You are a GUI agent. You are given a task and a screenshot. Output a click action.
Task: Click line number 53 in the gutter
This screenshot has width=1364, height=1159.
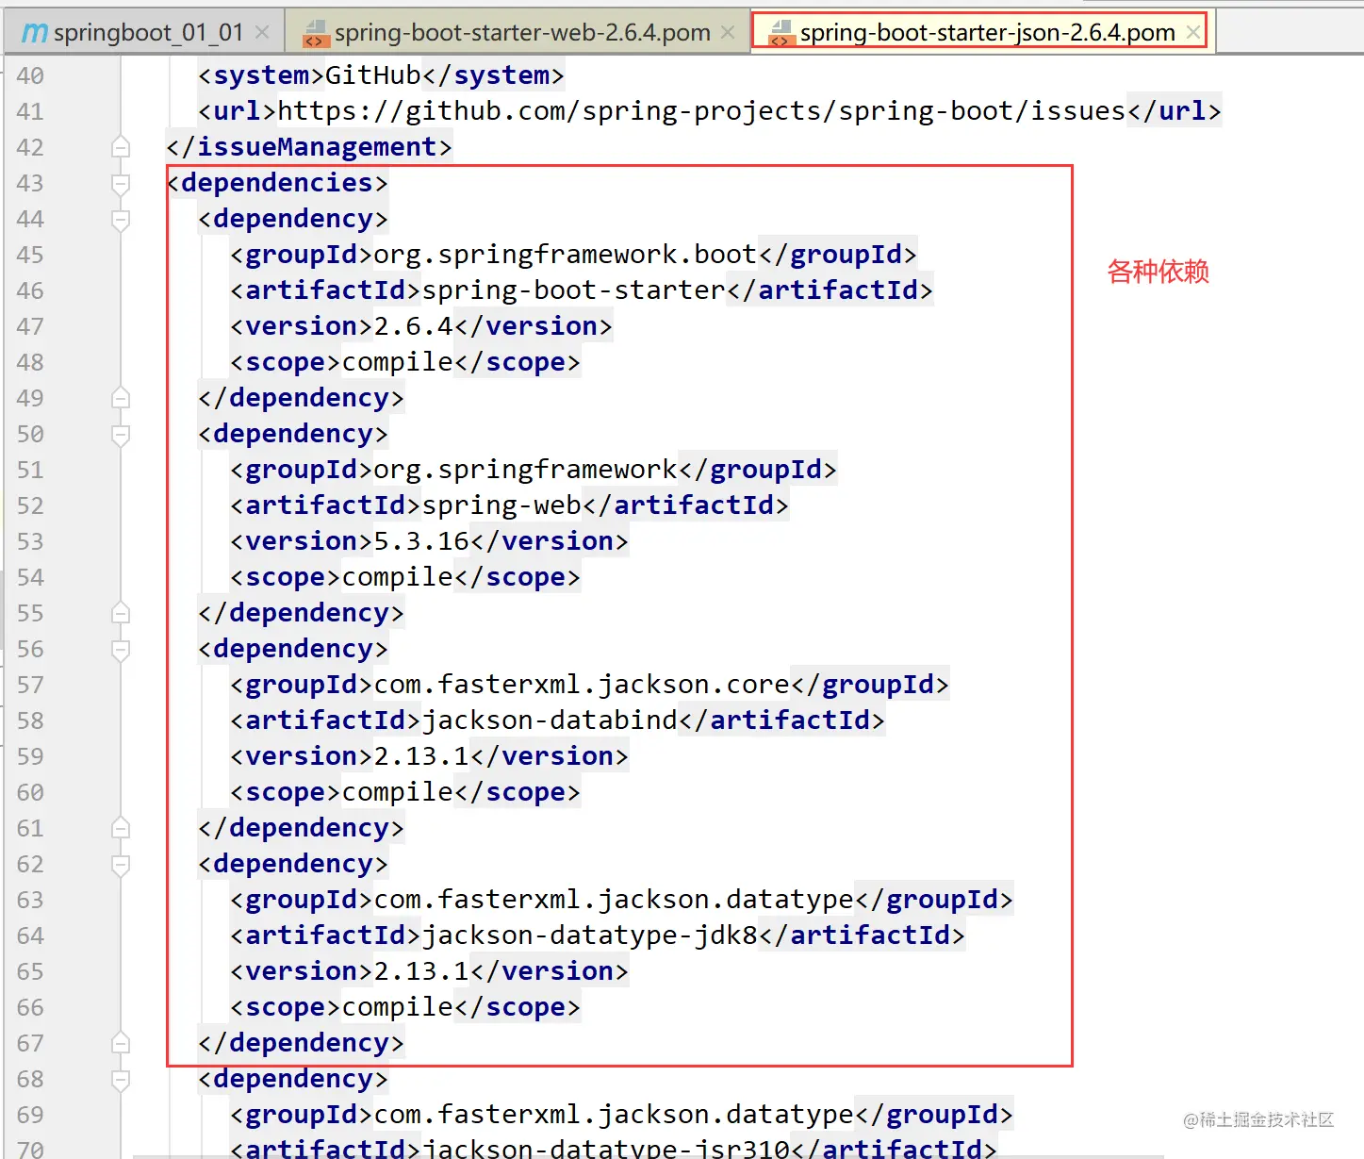[30, 541]
